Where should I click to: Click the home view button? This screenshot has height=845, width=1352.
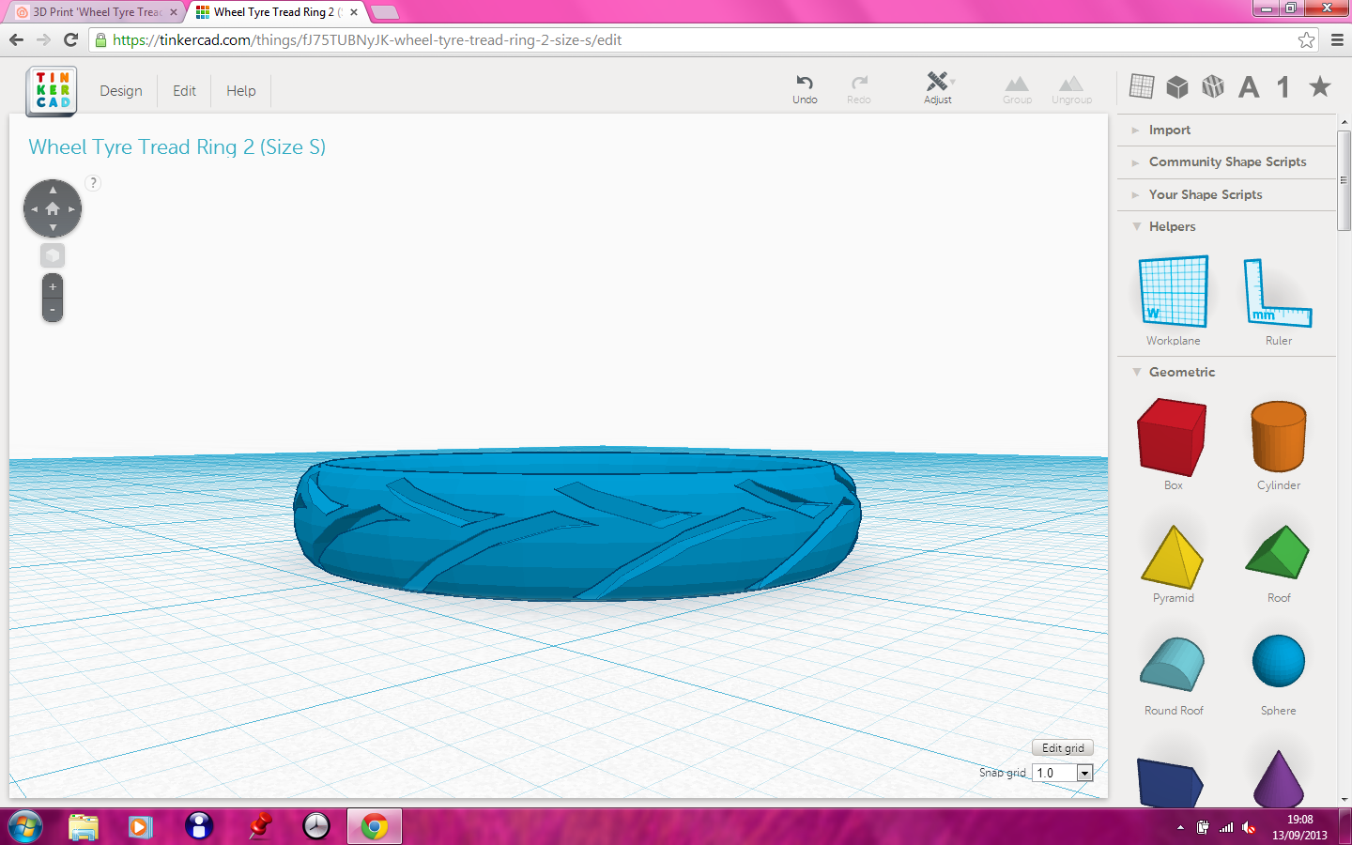[53, 208]
